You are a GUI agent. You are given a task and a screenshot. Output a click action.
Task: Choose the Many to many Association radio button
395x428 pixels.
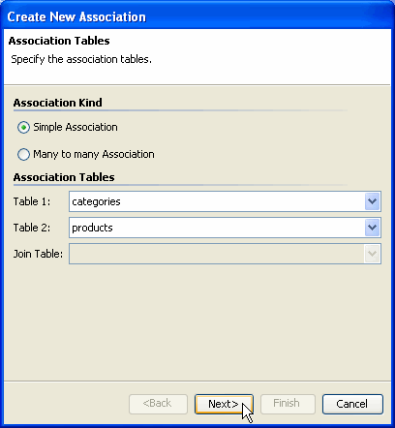click(23, 155)
